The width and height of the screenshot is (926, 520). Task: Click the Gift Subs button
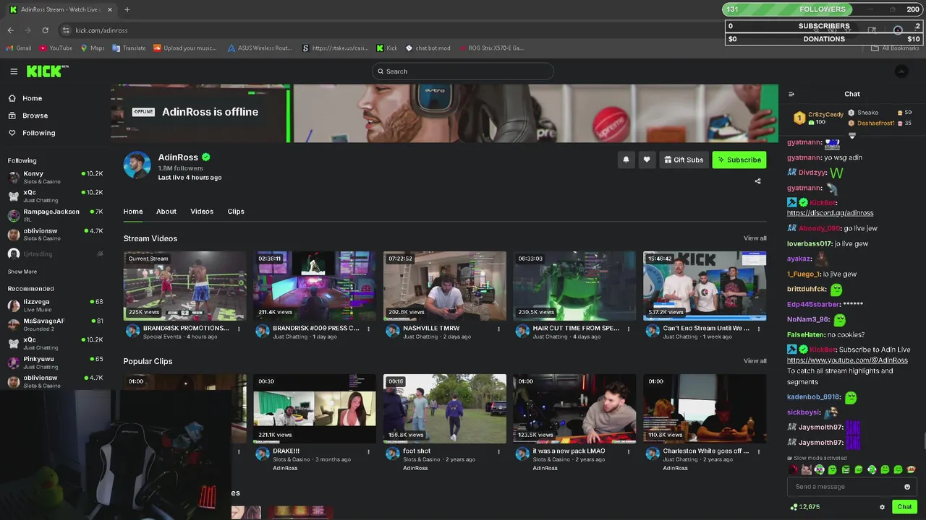(684, 160)
